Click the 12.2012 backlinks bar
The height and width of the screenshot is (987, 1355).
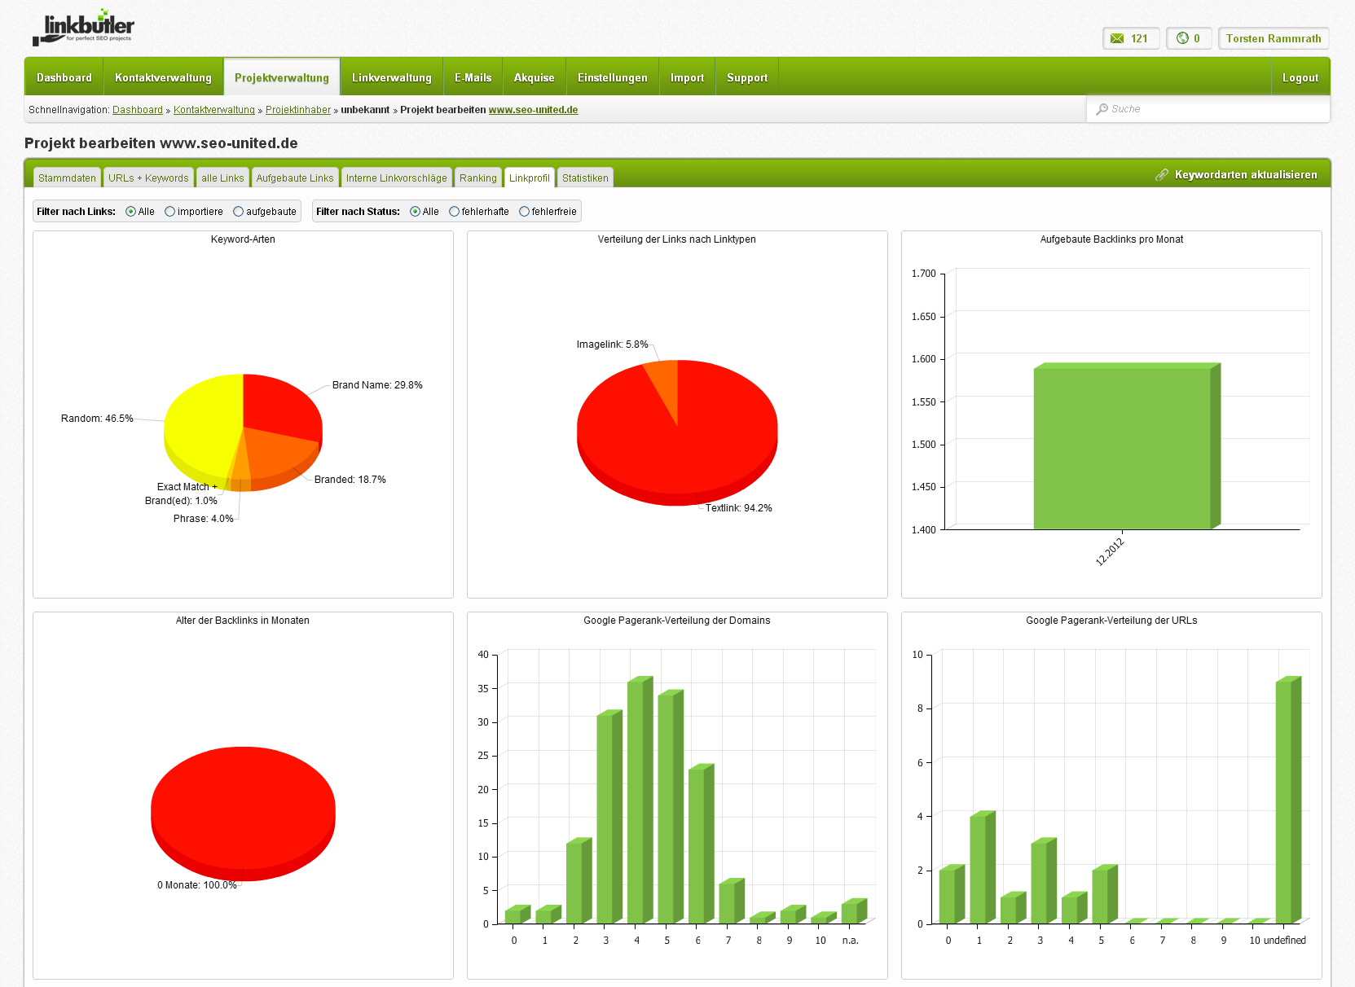coord(1127,446)
